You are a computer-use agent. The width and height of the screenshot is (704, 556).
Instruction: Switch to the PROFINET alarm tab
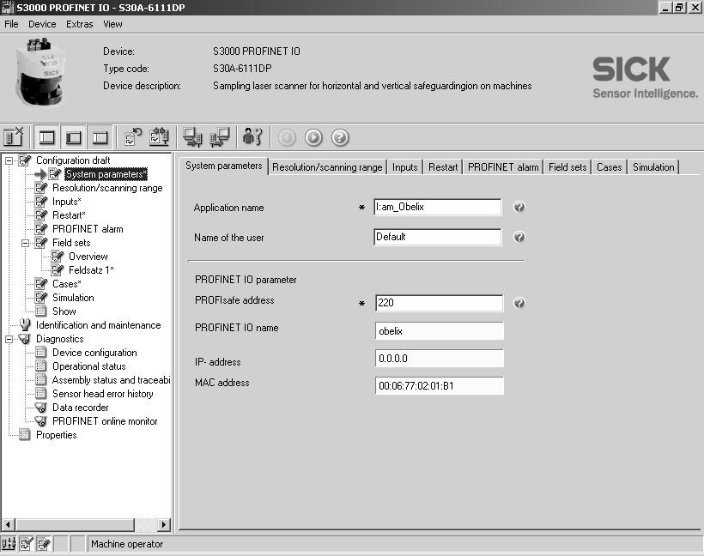coord(503,167)
